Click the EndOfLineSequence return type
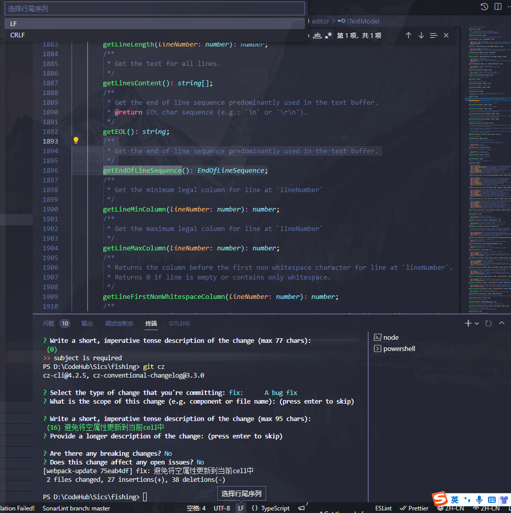Screen dimensions: 511x513 pyautogui.click(x=230, y=171)
